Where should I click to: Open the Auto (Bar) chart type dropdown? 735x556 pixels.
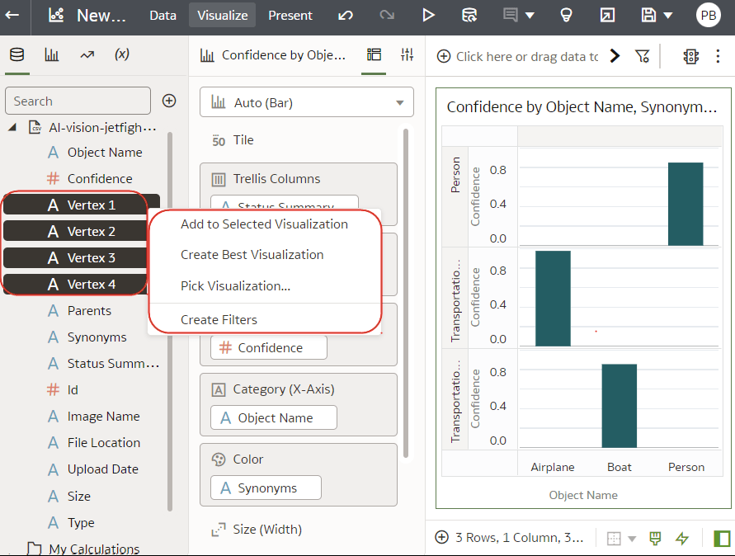click(x=307, y=102)
